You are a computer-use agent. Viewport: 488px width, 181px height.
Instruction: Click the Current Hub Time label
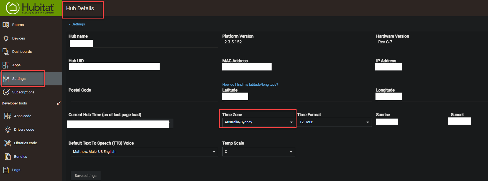click(x=105, y=115)
